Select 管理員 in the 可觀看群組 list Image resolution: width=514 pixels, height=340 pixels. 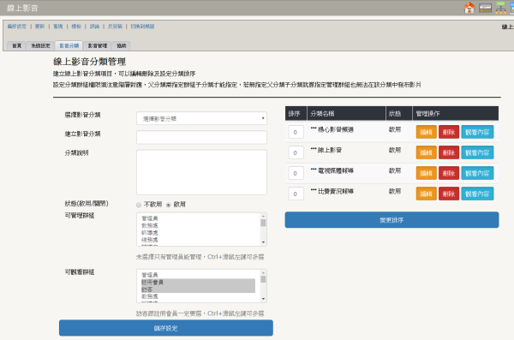150,275
